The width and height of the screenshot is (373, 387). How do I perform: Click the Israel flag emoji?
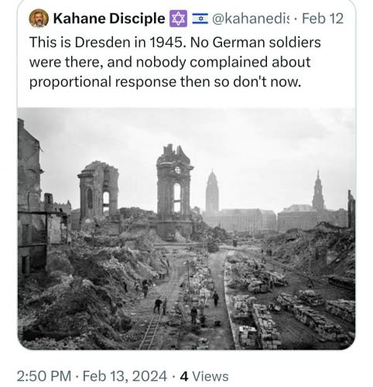tap(200, 19)
